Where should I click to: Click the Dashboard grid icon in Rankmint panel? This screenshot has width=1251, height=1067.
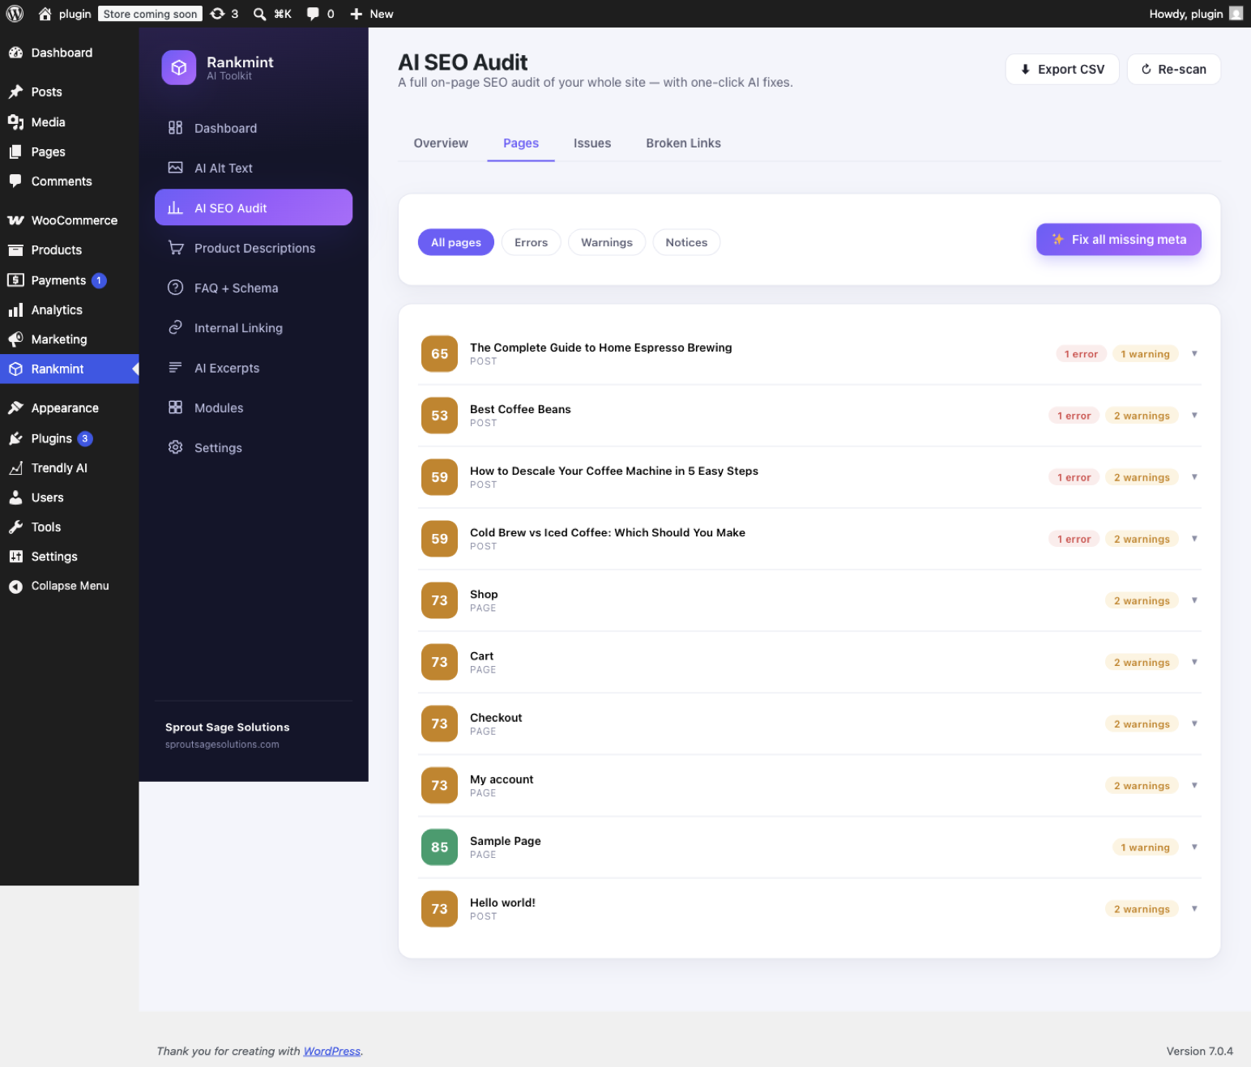click(x=175, y=128)
